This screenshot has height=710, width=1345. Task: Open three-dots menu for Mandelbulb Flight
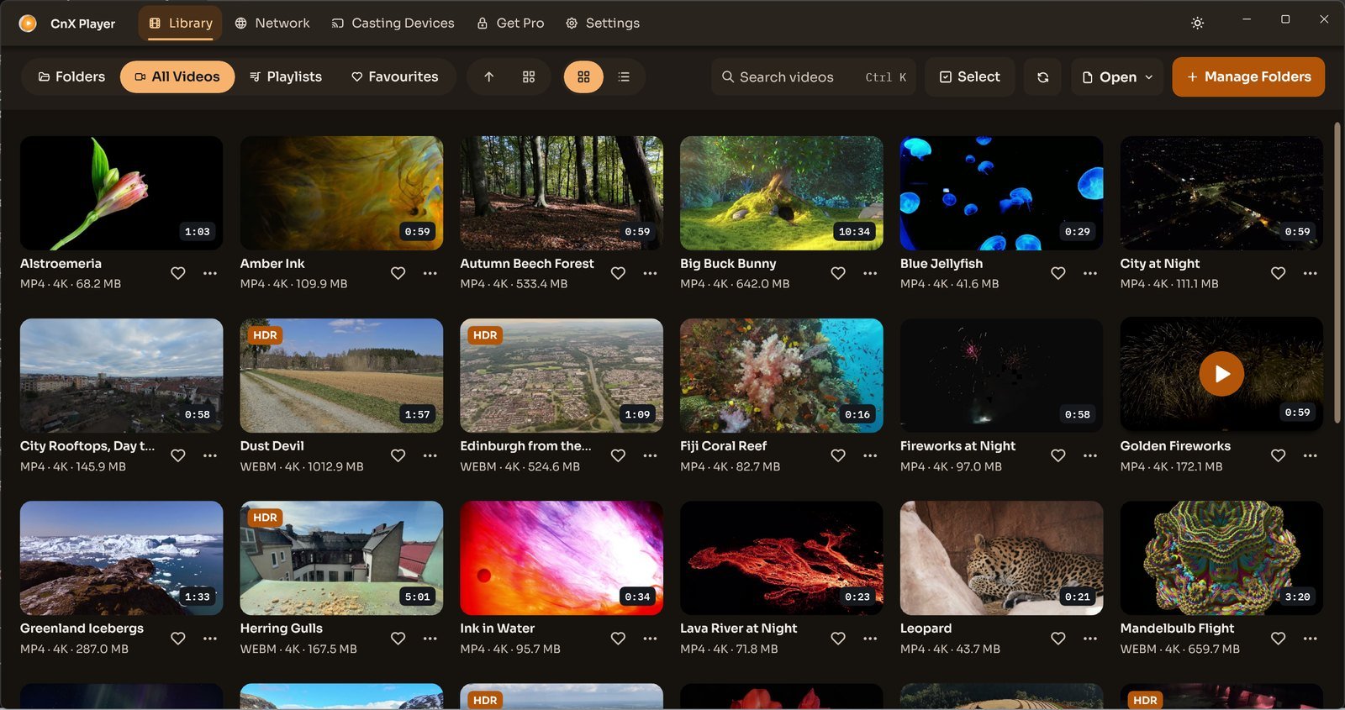tap(1311, 639)
